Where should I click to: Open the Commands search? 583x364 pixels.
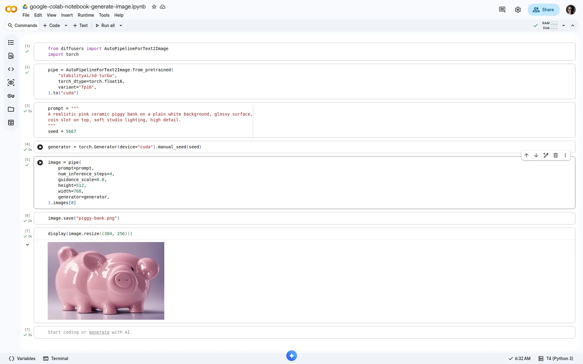(x=22, y=25)
